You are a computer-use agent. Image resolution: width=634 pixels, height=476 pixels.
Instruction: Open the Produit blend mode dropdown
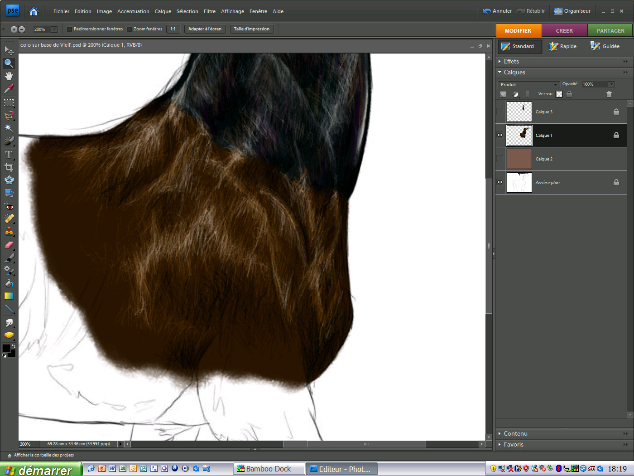click(528, 84)
